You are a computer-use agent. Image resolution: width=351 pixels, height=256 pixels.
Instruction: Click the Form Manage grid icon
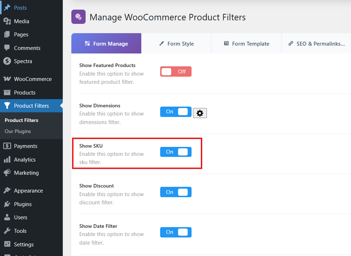(87, 43)
